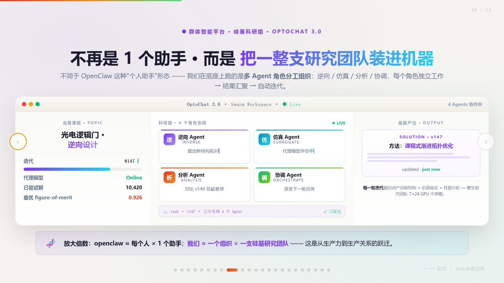
Task: Click the Live label in title bar
Action: point(295,104)
